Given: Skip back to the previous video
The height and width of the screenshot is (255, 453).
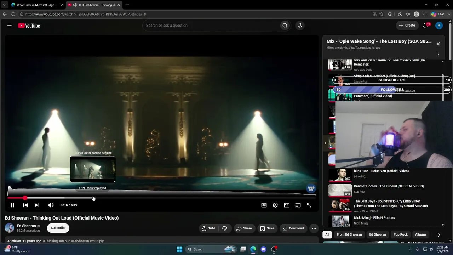Looking at the screenshot, I should coord(25,205).
